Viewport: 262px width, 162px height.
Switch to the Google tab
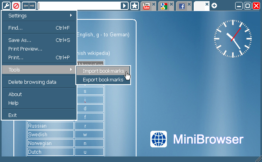[164, 6]
